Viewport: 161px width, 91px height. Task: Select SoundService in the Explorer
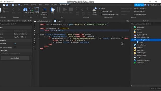click(141, 55)
